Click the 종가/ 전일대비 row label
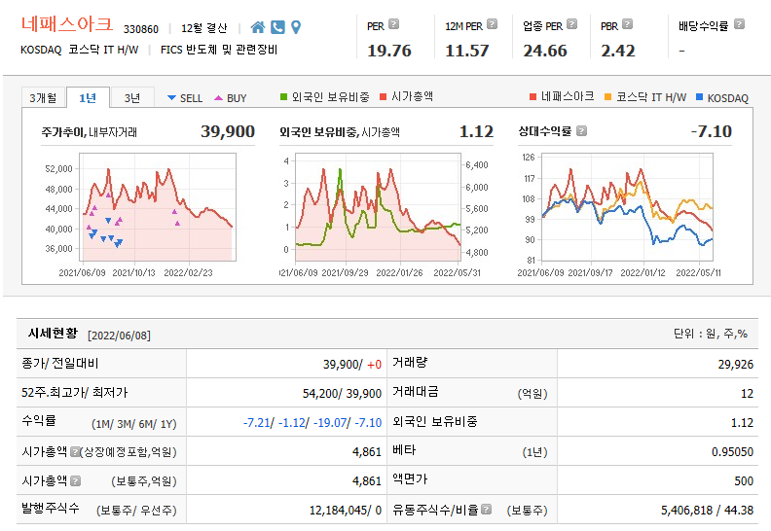771x531 pixels. (x=60, y=364)
